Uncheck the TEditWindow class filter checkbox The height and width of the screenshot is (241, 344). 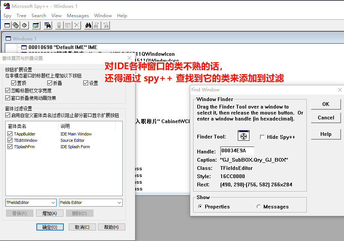[10, 140]
